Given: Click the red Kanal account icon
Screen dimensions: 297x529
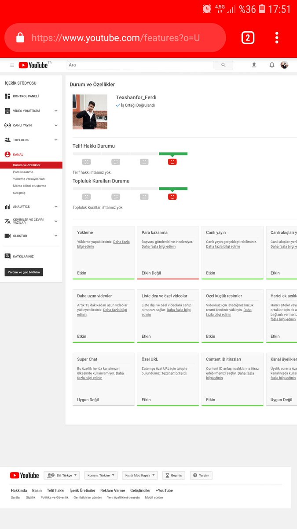Looking at the screenshot, I should (7, 155).
